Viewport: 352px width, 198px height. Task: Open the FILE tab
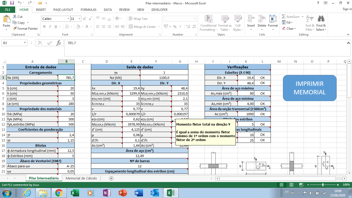(8, 10)
